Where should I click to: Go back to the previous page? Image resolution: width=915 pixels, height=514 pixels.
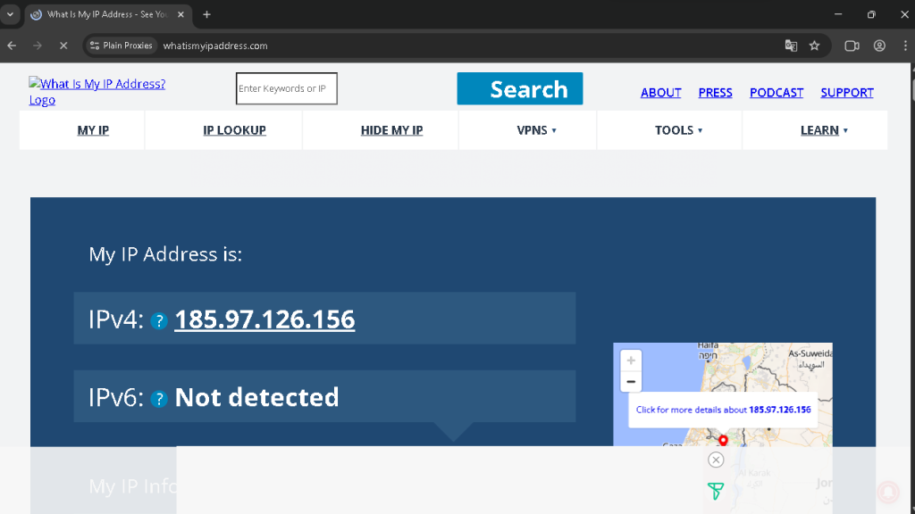pyautogui.click(x=12, y=46)
